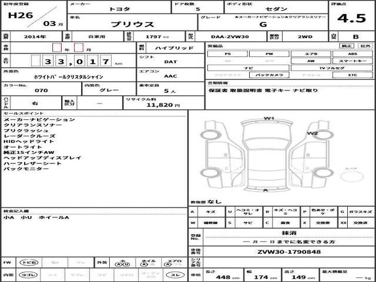Select the W2 mark on car diagram
The image size is (376, 282).
(x=313, y=133)
